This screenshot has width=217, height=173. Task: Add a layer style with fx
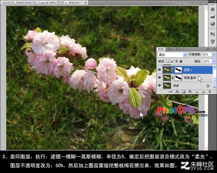[x=177, y=92]
